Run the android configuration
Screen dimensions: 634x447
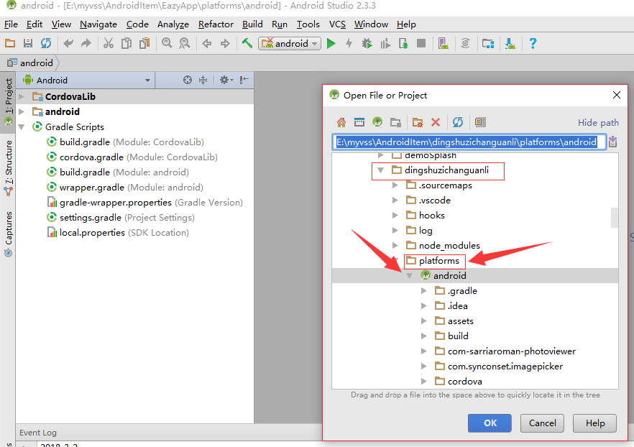click(331, 43)
